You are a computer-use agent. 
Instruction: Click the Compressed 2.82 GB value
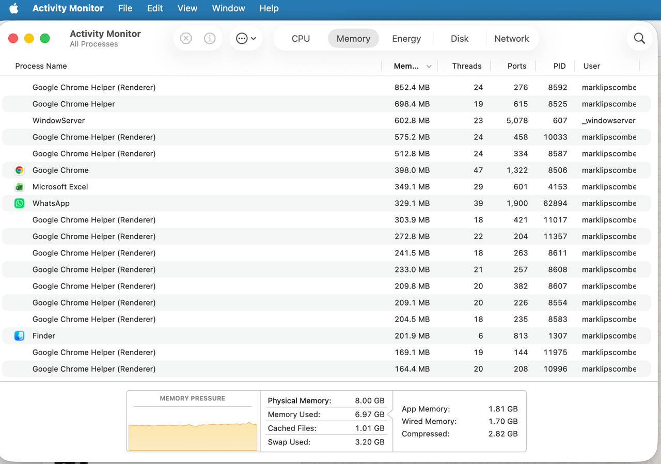click(503, 434)
